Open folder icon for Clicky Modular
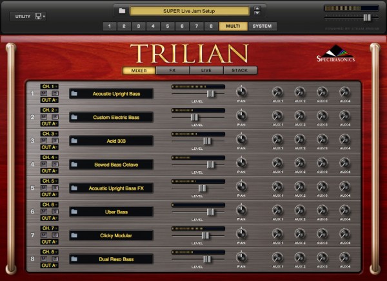 click(74, 235)
